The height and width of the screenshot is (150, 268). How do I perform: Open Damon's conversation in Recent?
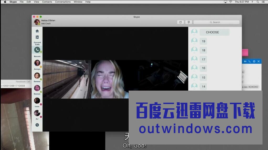[37, 88]
